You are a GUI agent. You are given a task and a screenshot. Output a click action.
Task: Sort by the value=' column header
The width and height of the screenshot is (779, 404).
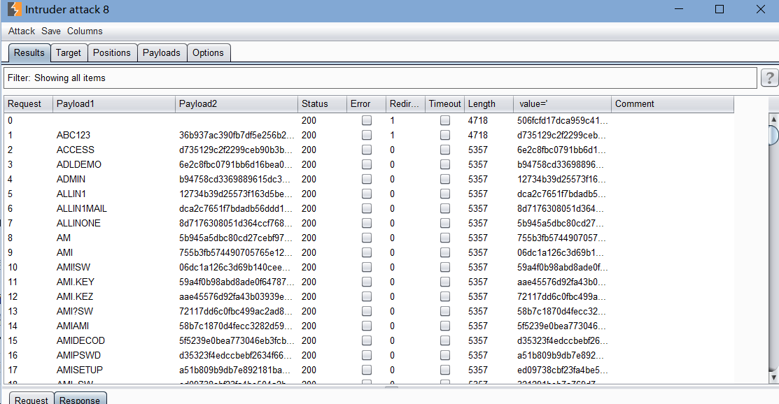pos(563,103)
